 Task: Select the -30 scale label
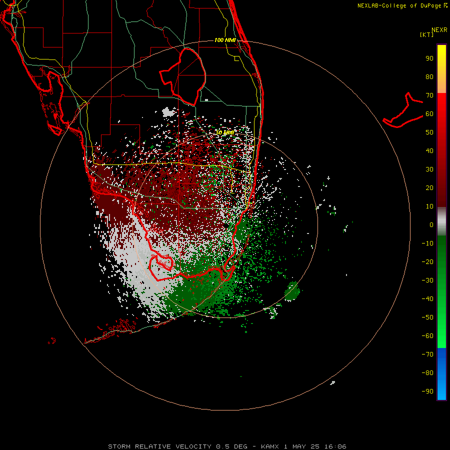click(x=427, y=280)
